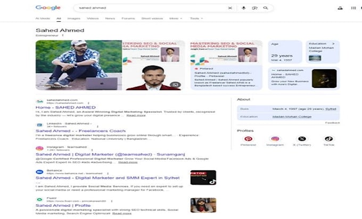Click the Behance result favicon
Screen dimensions: 362x219
pyautogui.click(x=39, y=172)
